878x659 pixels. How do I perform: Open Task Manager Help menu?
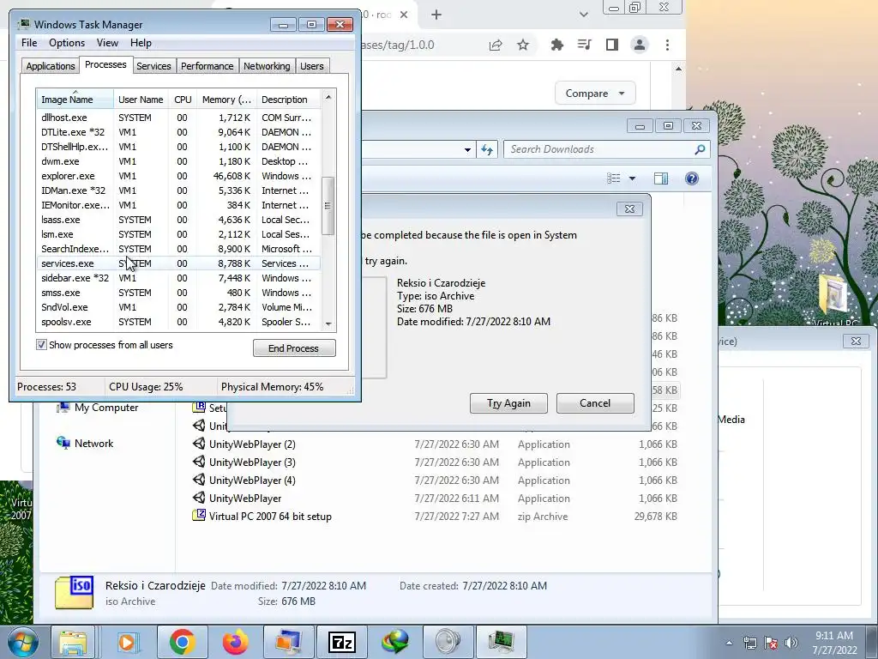[141, 43]
